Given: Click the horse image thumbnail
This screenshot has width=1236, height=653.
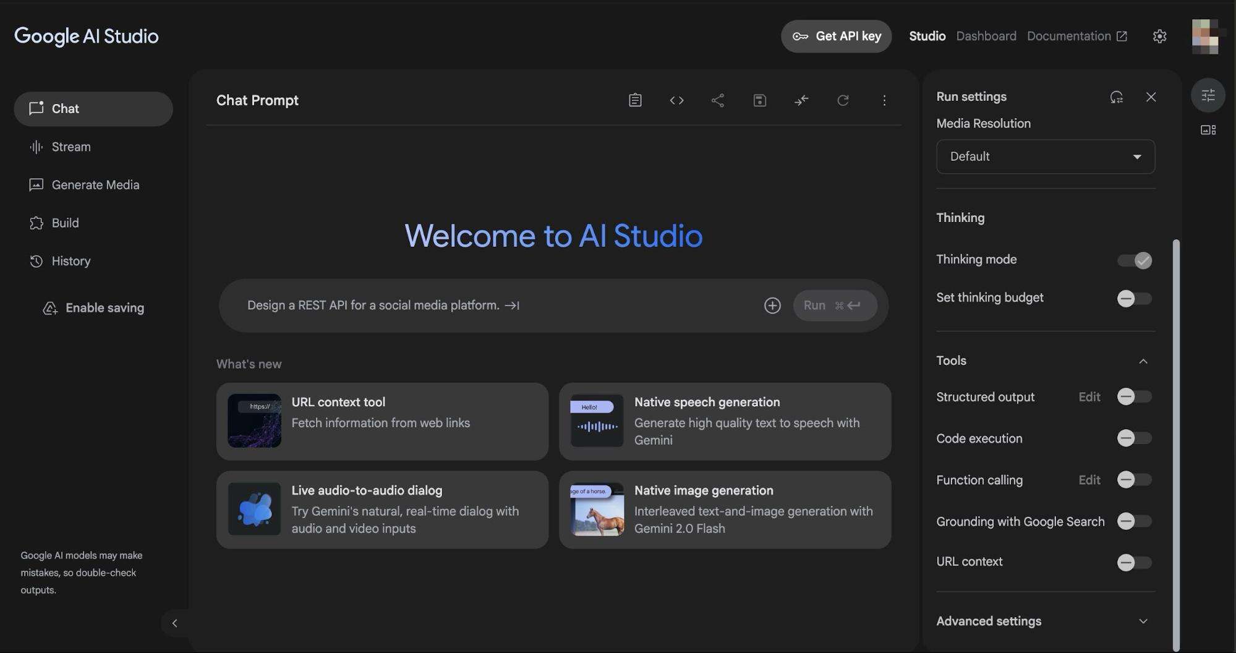Looking at the screenshot, I should point(597,510).
